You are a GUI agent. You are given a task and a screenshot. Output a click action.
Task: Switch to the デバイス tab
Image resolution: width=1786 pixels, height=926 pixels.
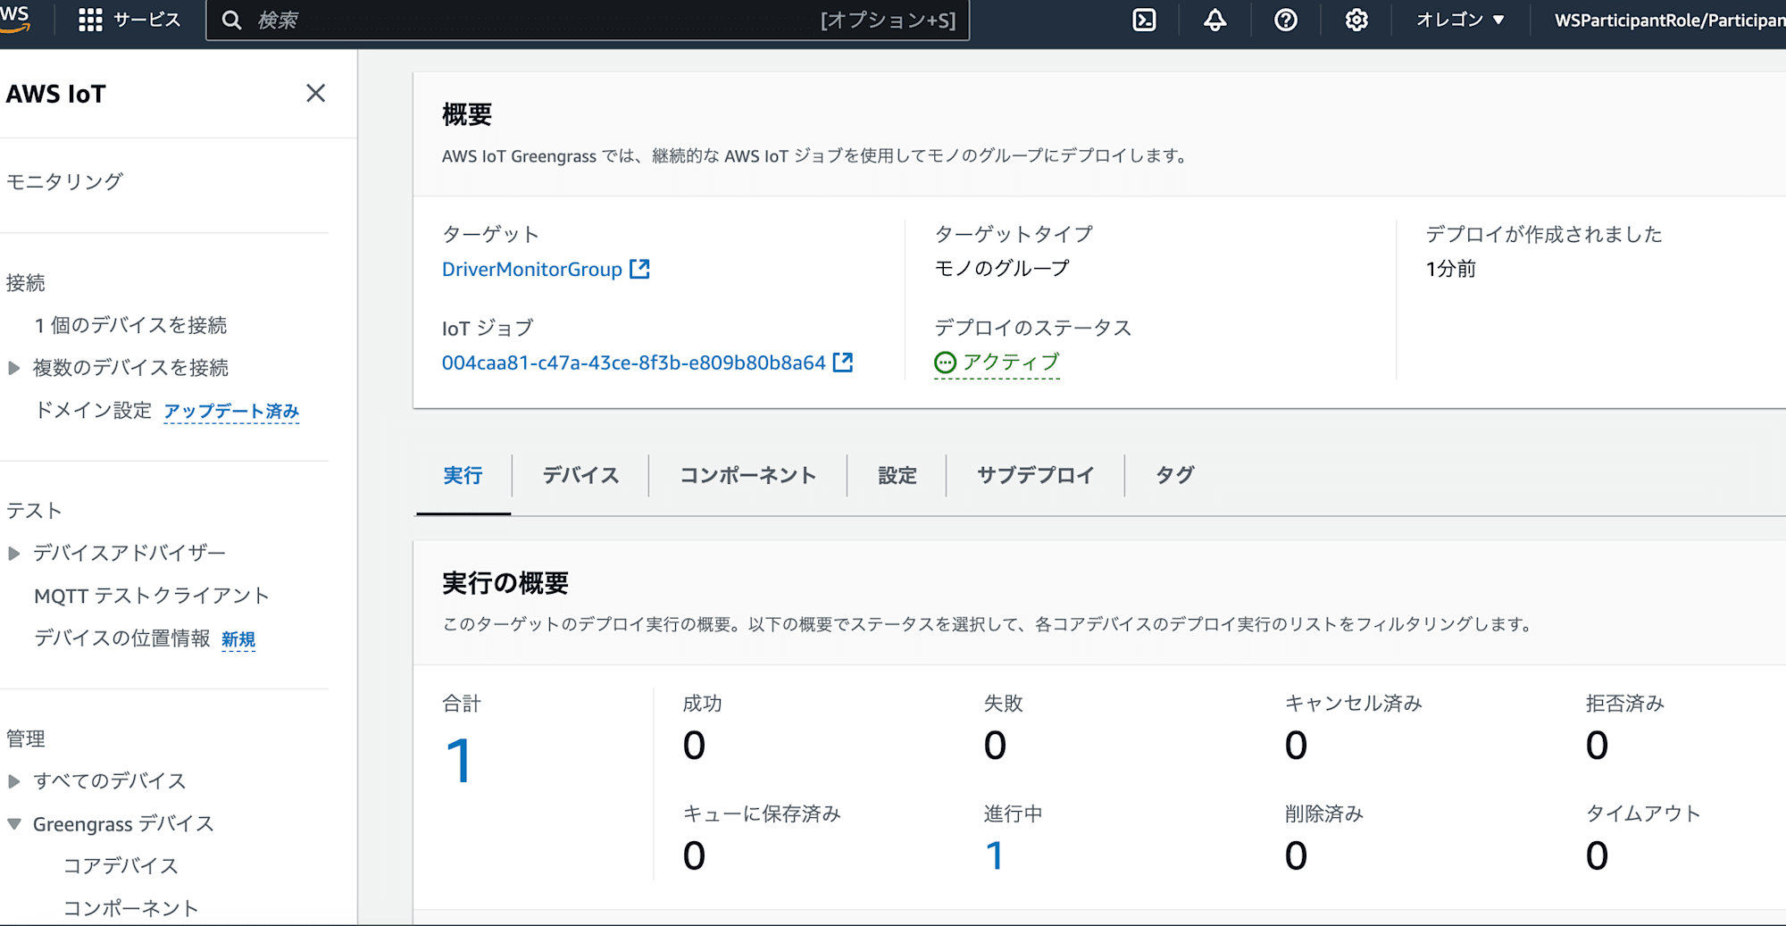click(x=580, y=475)
